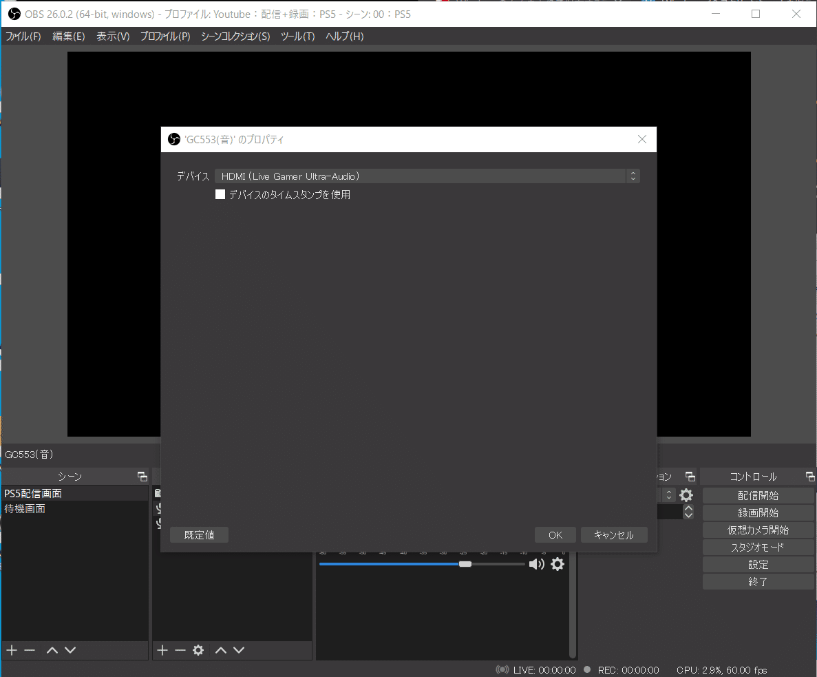Open the ヘルプ(H) menu
Image resolution: width=817 pixels, height=677 pixels.
pyautogui.click(x=344, y=37)
